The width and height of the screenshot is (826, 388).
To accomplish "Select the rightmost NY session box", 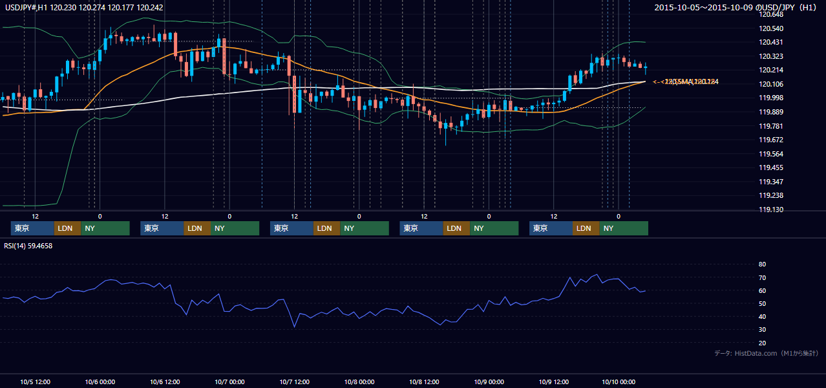I will click(623, 228).
